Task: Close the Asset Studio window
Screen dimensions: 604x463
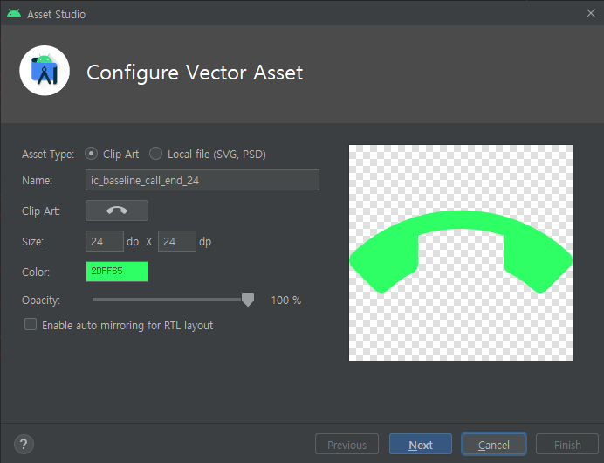Action: click(x=591, y=13)
